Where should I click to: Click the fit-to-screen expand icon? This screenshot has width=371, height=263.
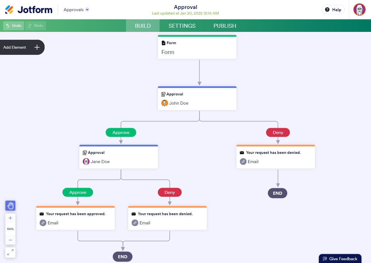point(10,253)
